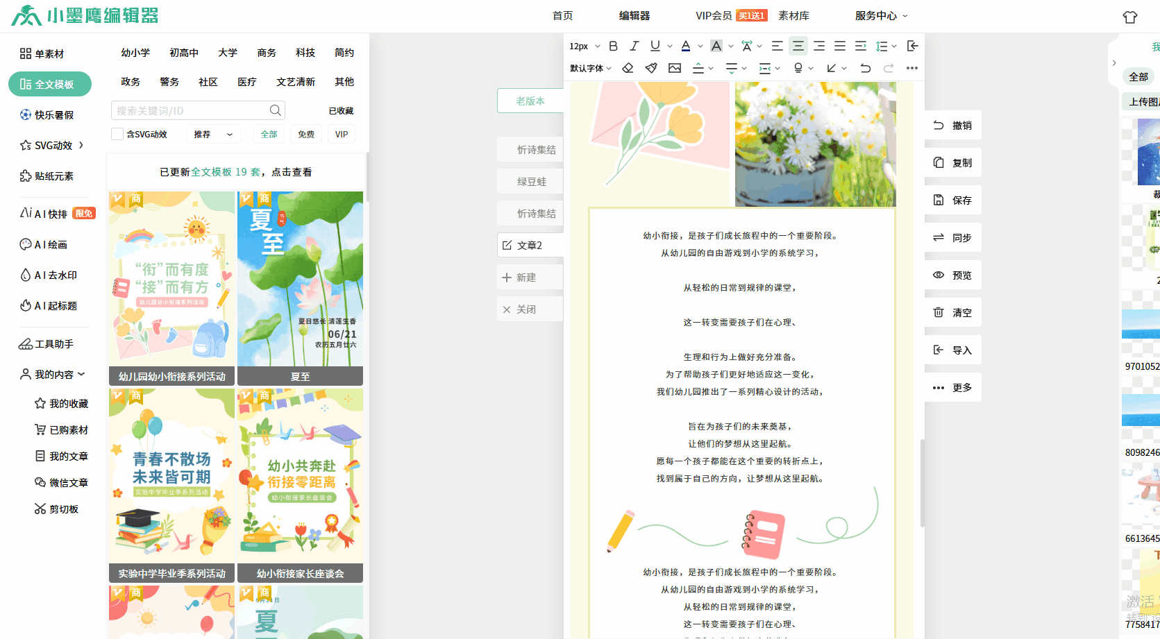Select 全文模板 in sidebar
This screenshot has height=639, width=1160.
tap(50, 84)
